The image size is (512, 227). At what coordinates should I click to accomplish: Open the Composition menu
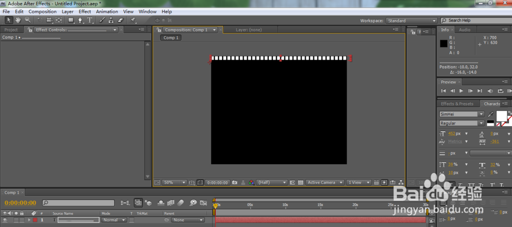tap(42, 11)
